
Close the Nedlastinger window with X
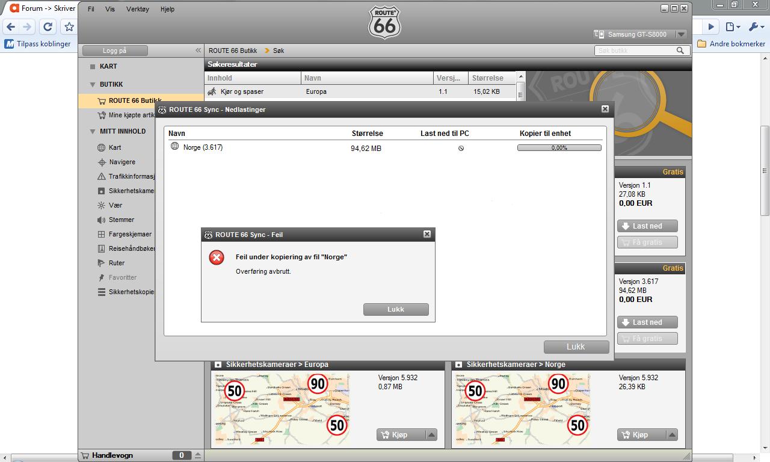pyautogui.click(x=605, y=109)
